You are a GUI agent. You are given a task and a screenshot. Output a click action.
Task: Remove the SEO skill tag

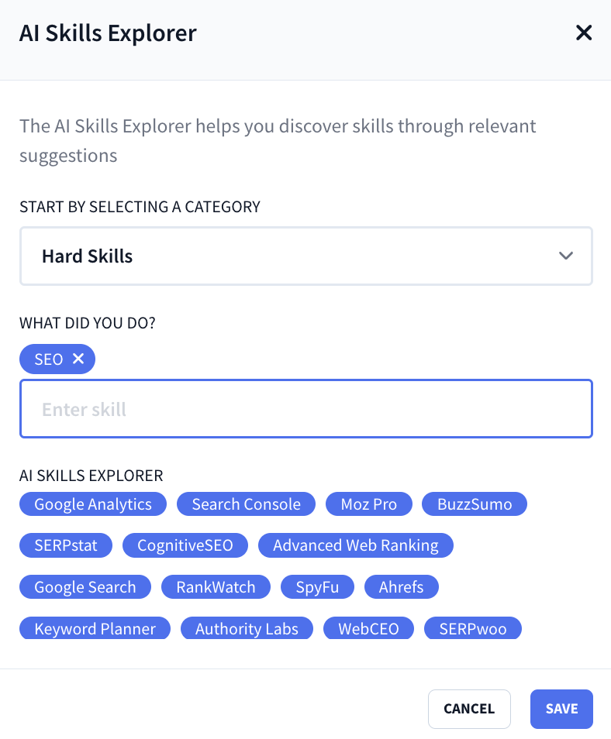(78, 359)
